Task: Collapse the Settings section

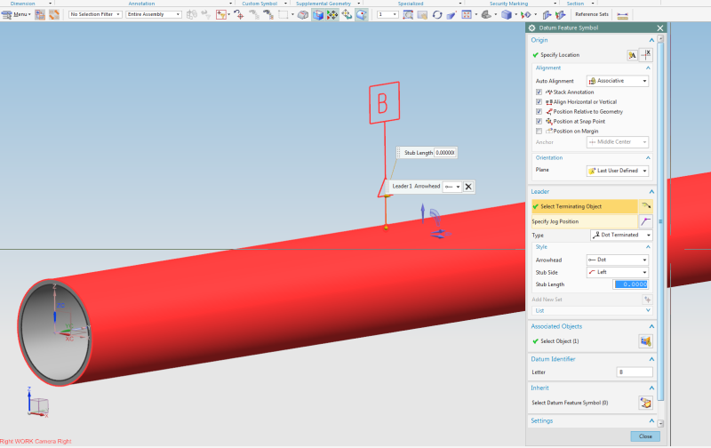Action: coord(651,420)
